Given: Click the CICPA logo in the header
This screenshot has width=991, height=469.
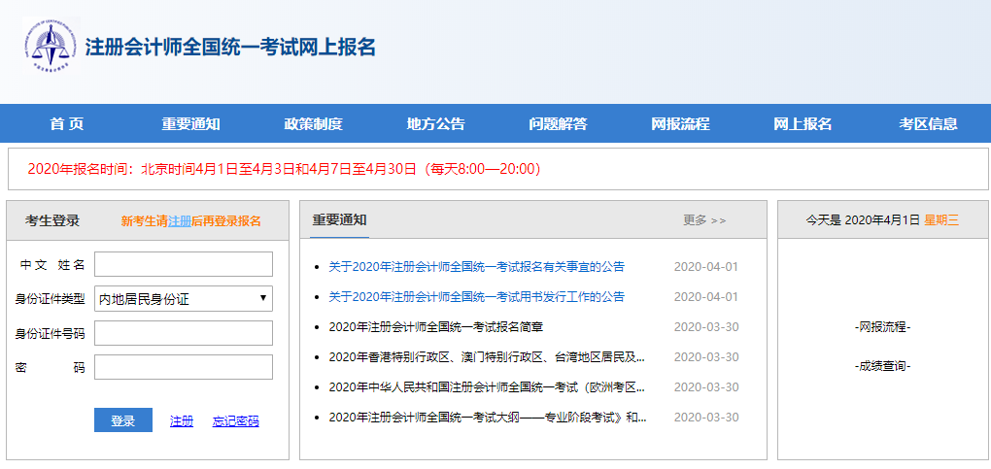Looking at the screenshot, I should pos(49,47).
